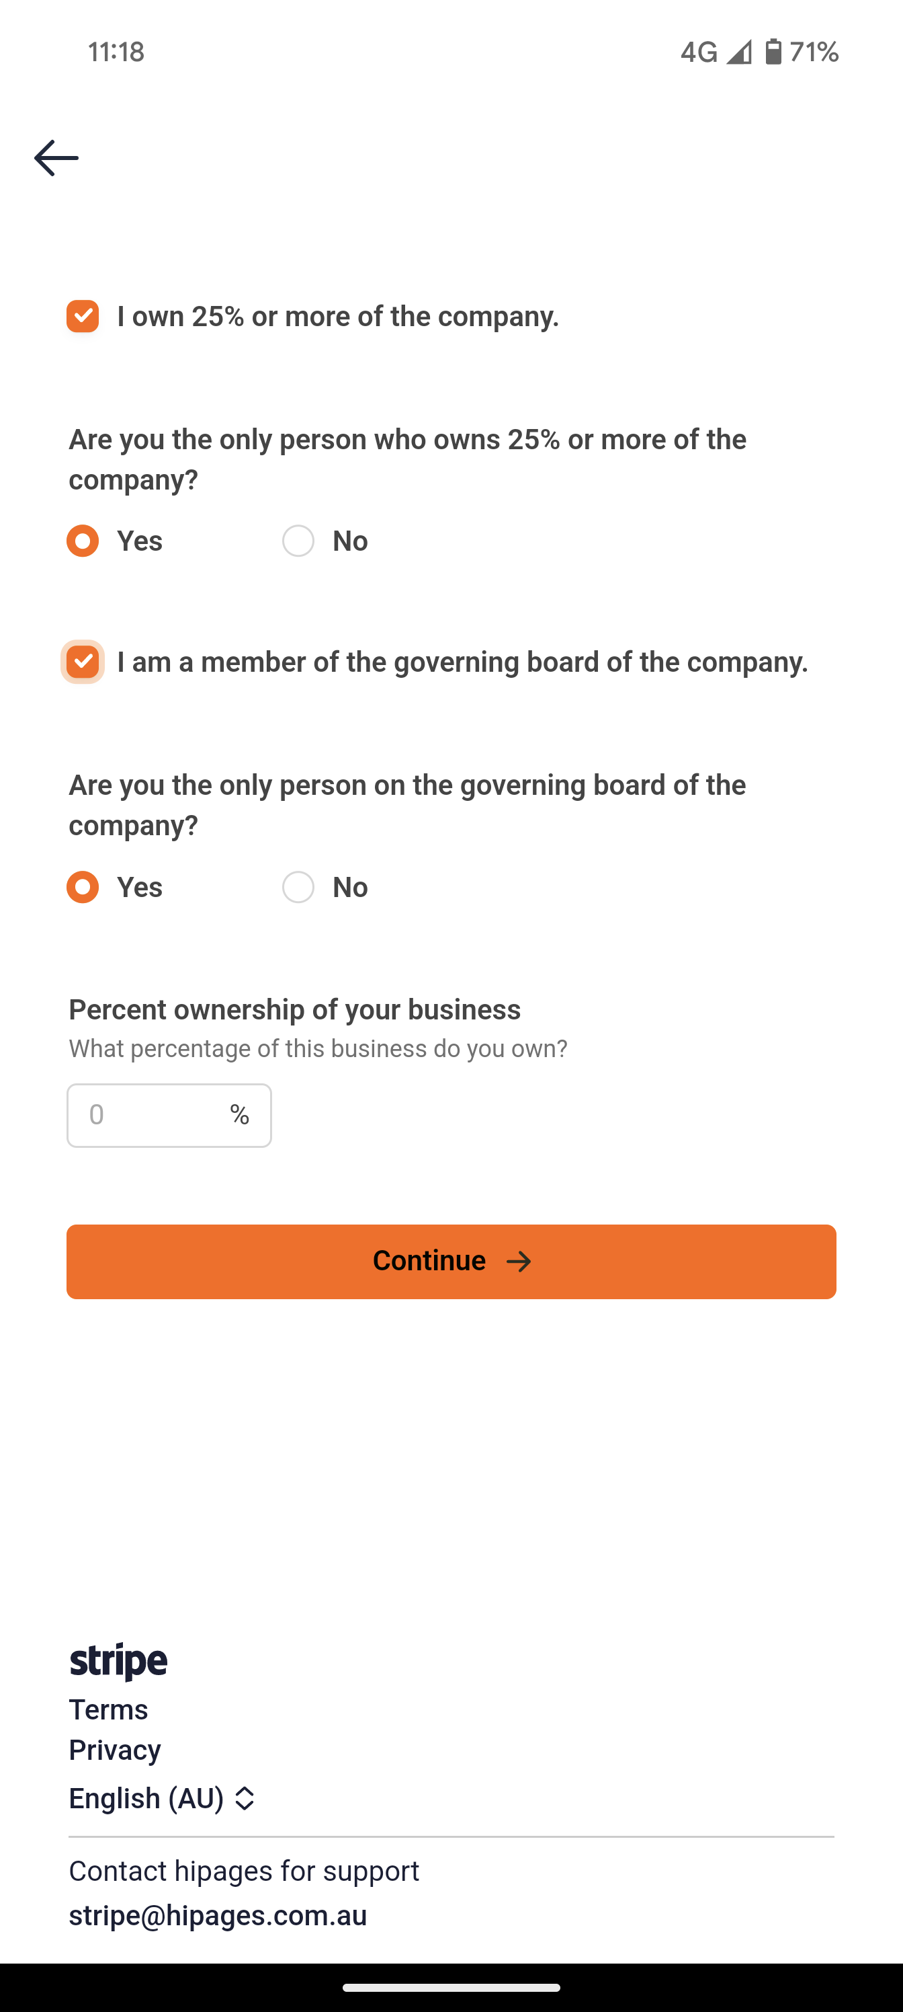Viewport: 903px width, 2012px height.
Task: Open the Terms link
Action: pos(108,1710)
